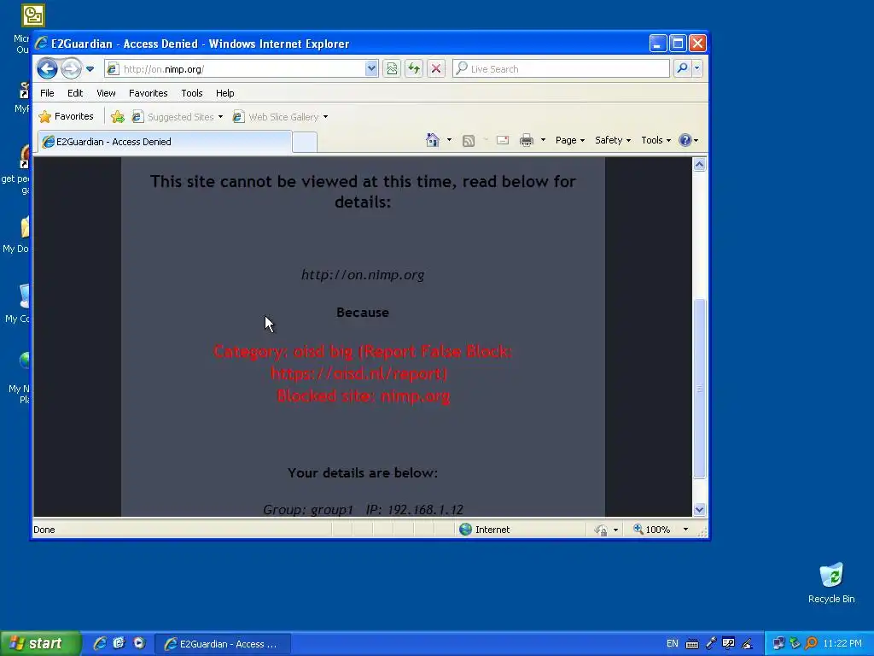Click the network connection tray icon
874x656 pixels.
778,644
